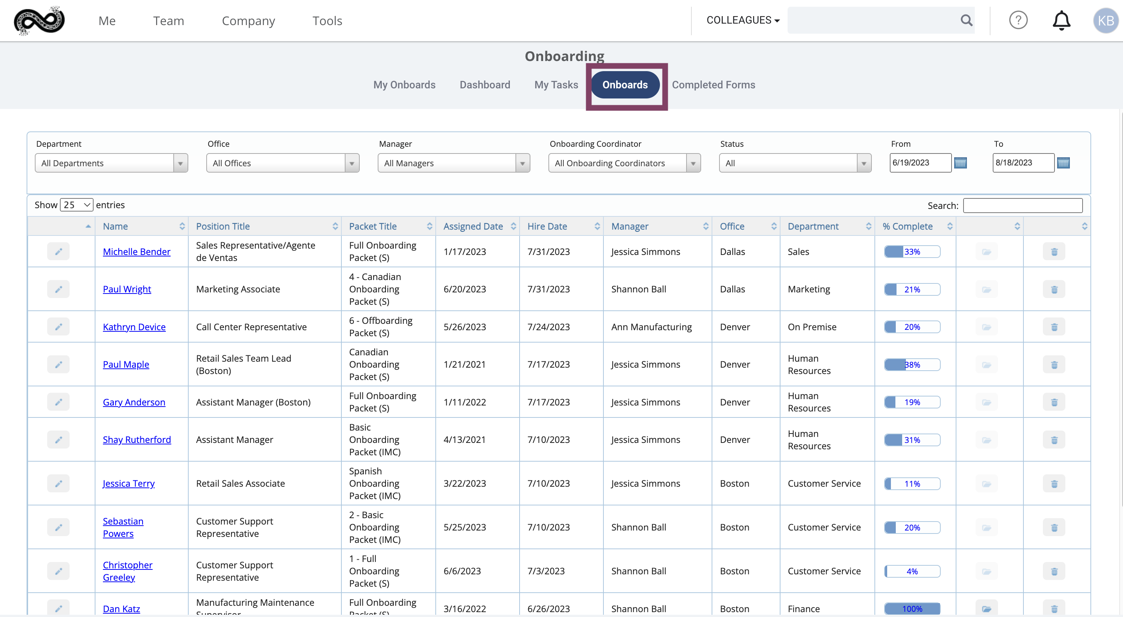Open Dan Katz's profile link

[121, 609]
